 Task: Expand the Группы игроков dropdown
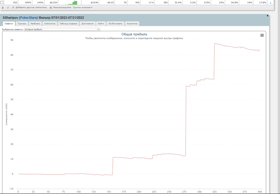pyautogui.click(x=83, y=8)
